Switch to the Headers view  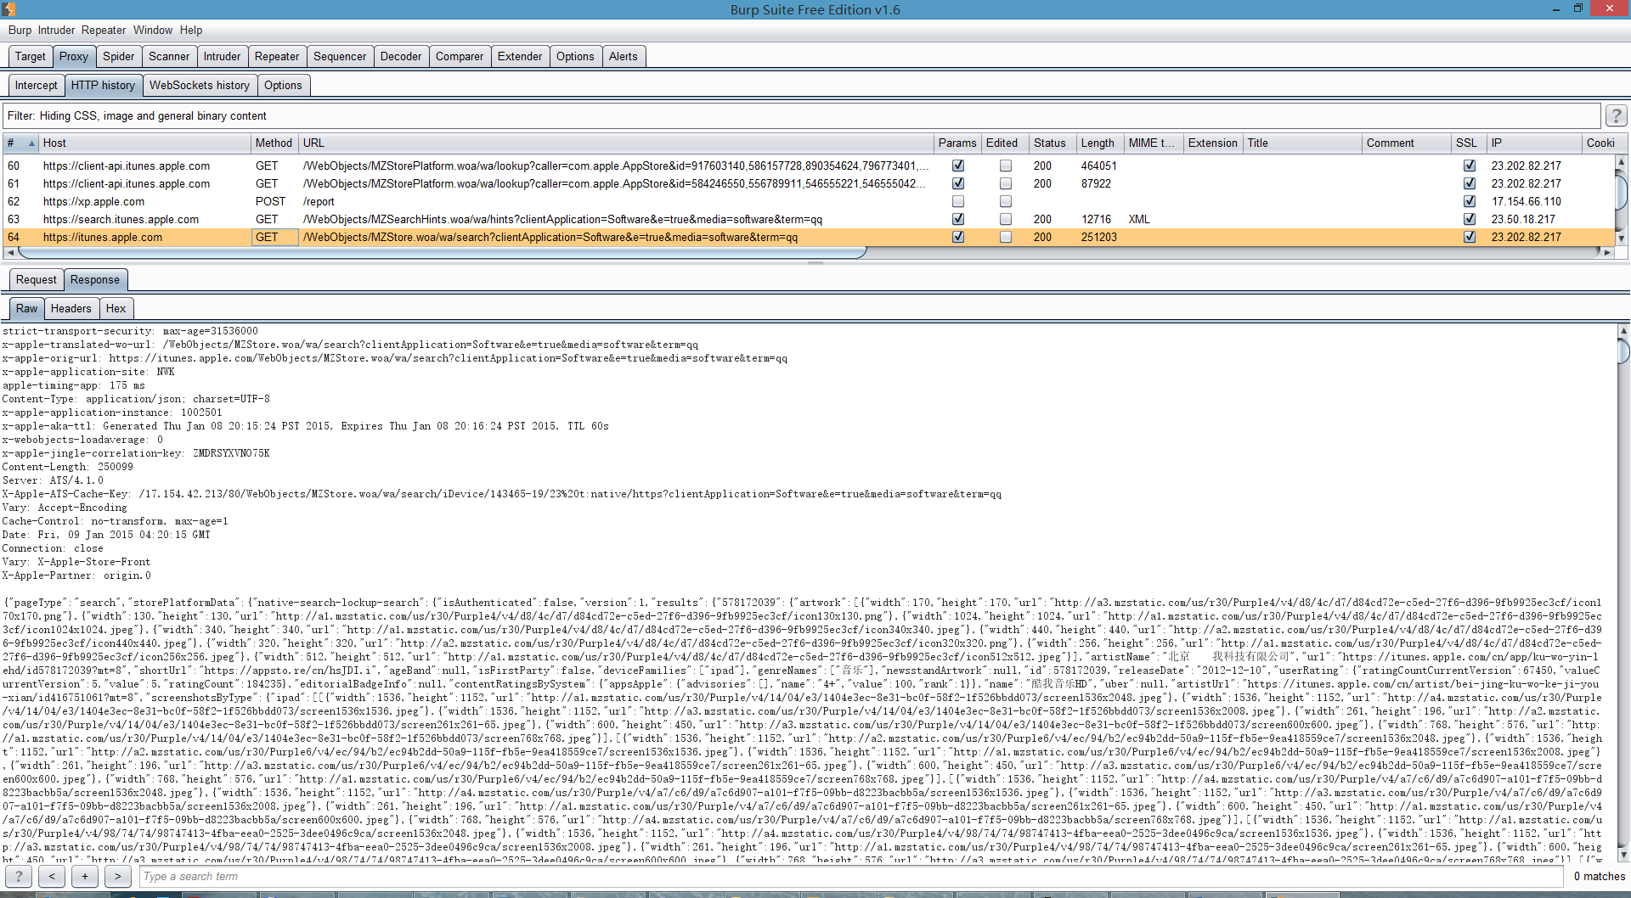click(x=71, y=309)
